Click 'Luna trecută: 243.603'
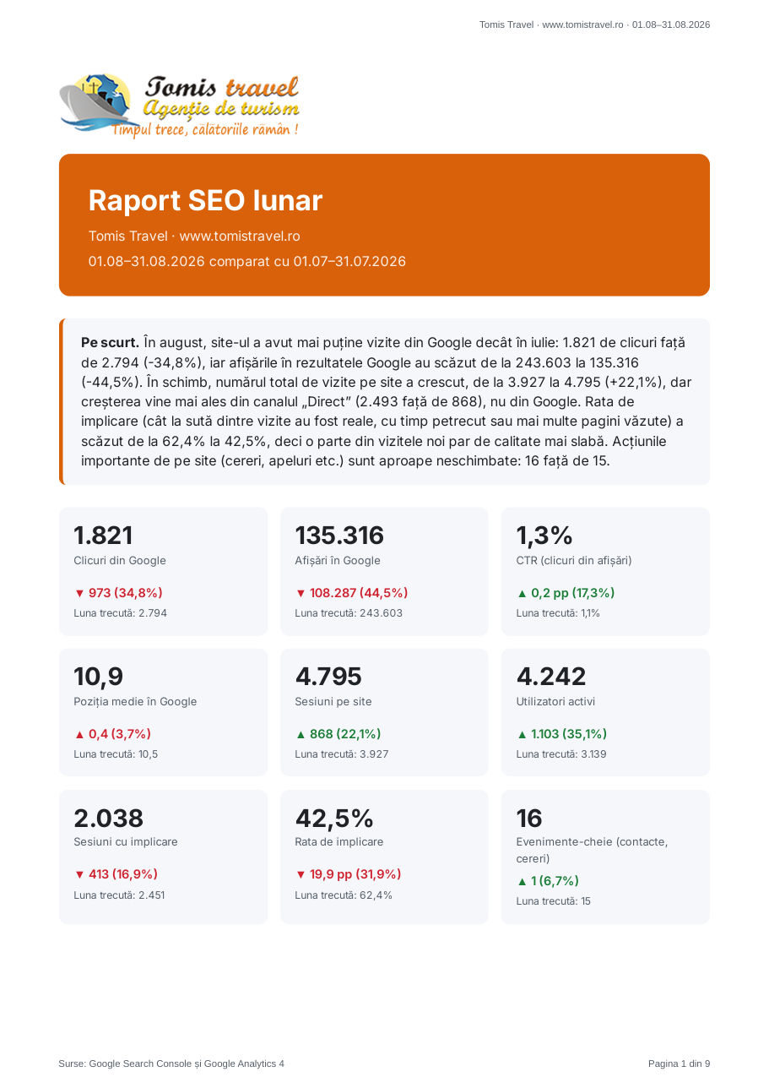 (349, 613)
